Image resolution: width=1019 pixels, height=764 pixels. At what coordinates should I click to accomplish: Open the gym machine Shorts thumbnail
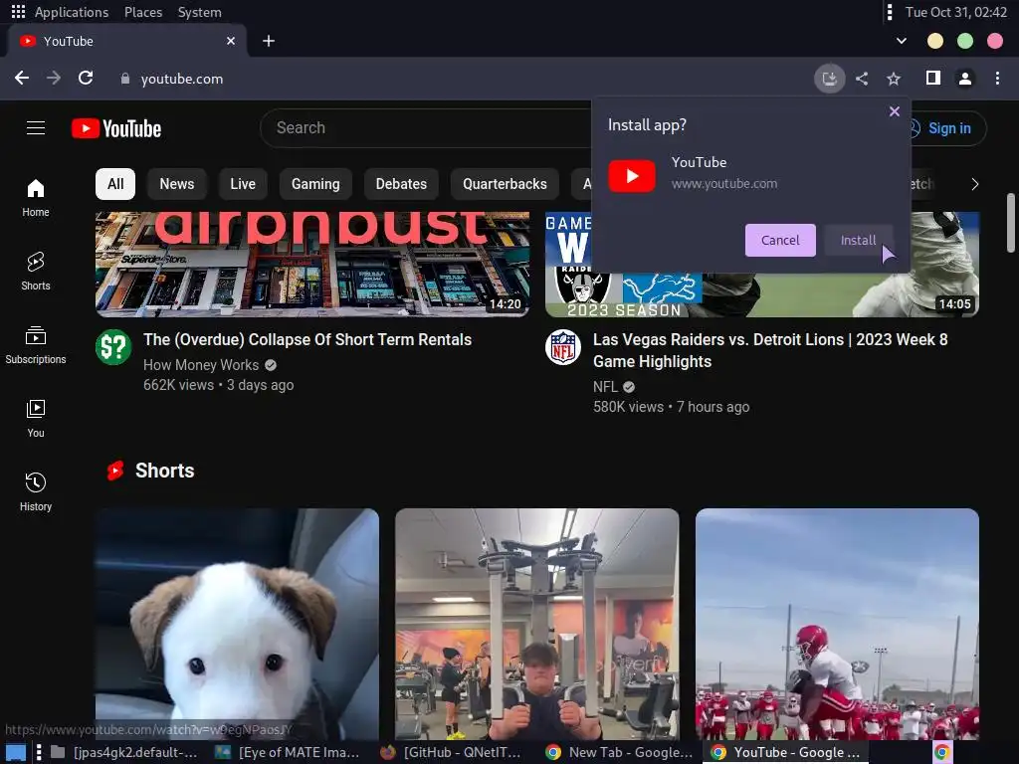tap(536, 625)
